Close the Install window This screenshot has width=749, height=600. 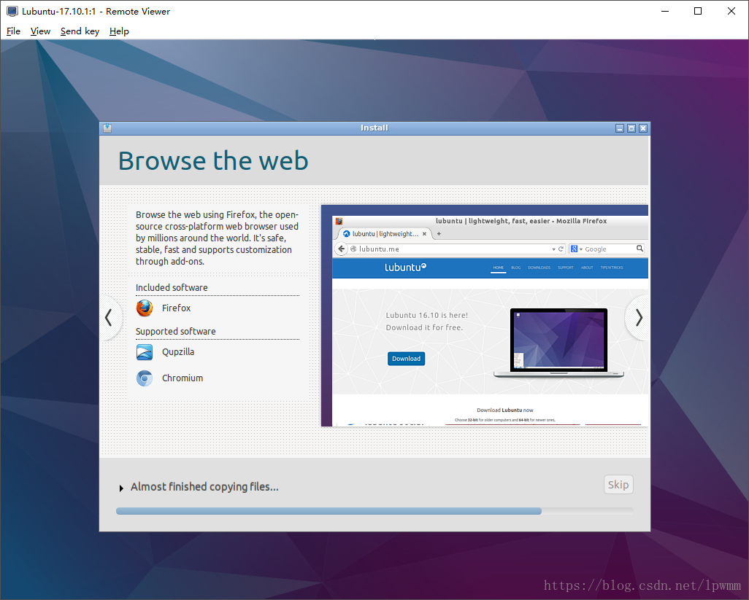point(643,128)
